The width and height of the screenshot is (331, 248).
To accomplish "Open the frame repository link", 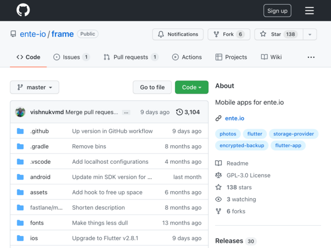I will pyautogui.click(x=63, y=34).
